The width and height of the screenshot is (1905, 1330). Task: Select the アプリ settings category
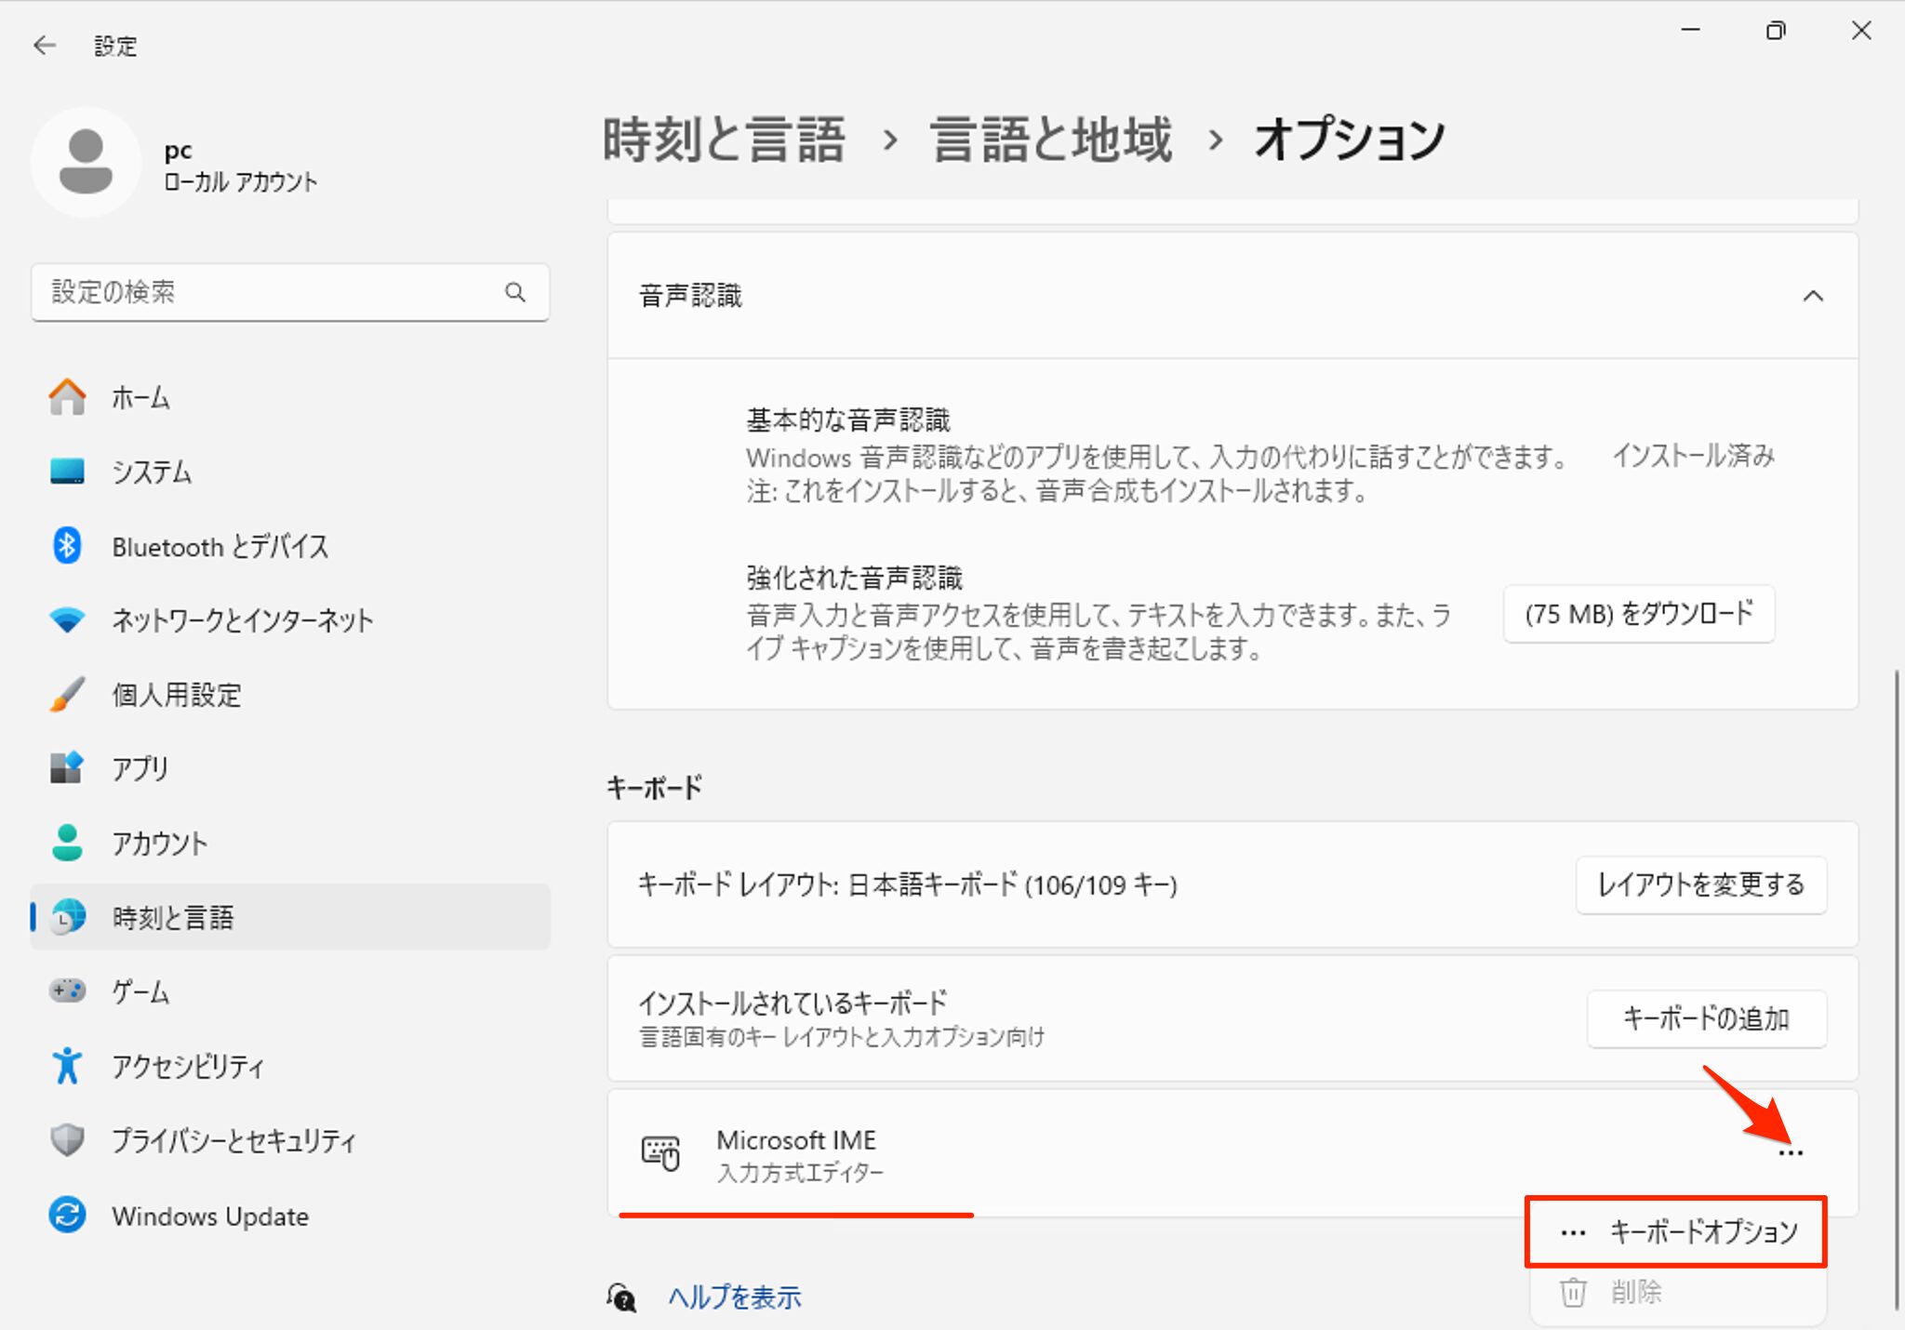[x=140, y=768]
